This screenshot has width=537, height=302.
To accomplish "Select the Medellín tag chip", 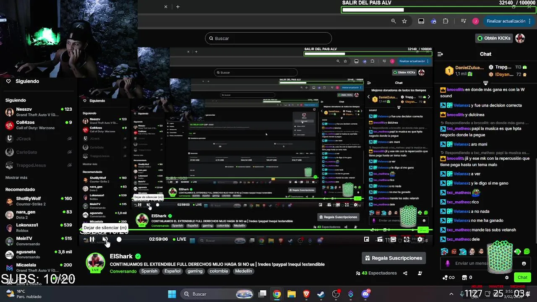I will pos(244,271).
